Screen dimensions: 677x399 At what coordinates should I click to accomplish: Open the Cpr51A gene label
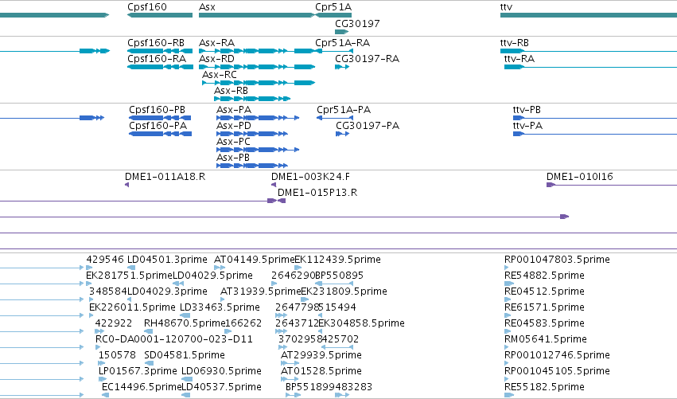coord(333,7)
